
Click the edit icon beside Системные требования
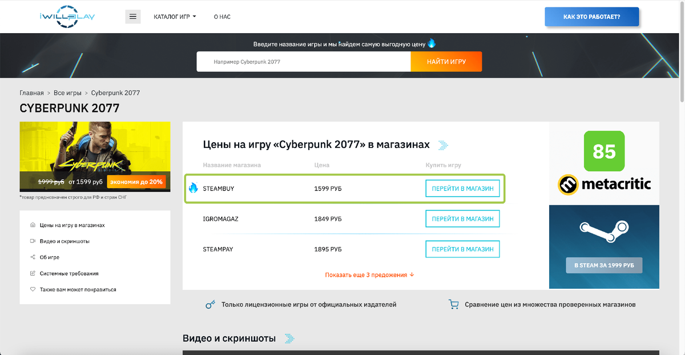pyautogui.click(x=33, y=273)
